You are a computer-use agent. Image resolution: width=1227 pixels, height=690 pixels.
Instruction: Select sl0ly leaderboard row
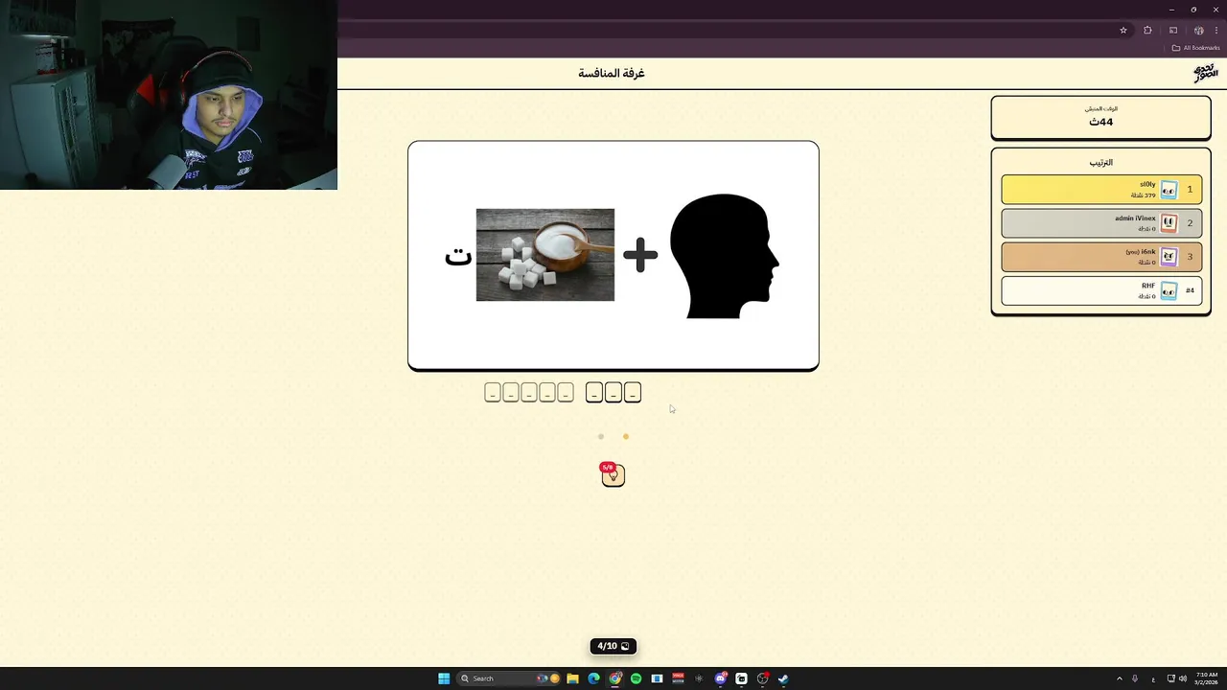coord(1101,190)
